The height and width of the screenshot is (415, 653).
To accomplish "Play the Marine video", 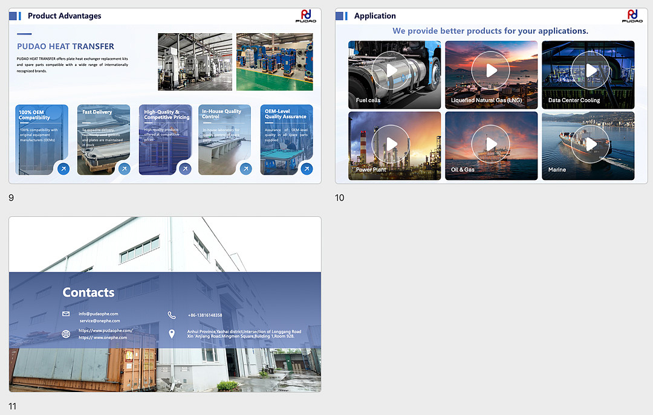I will [x=590, y=144].
